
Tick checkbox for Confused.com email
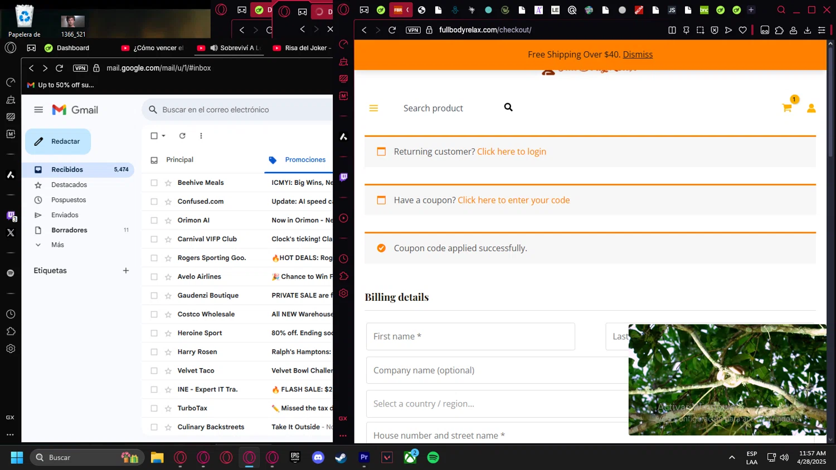(154, 202)
